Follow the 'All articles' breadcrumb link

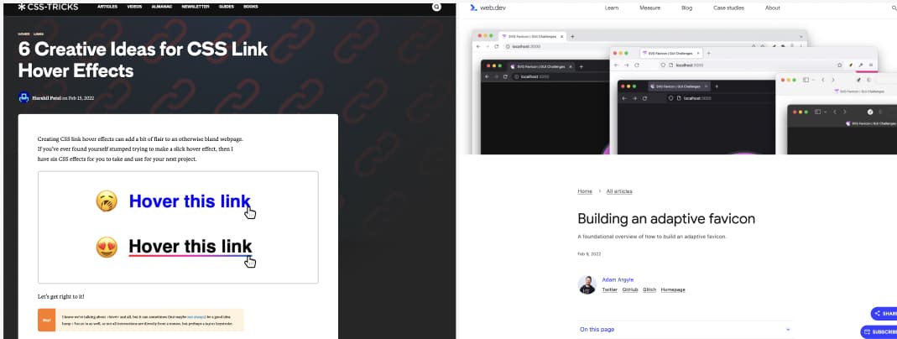click(619, 191)
